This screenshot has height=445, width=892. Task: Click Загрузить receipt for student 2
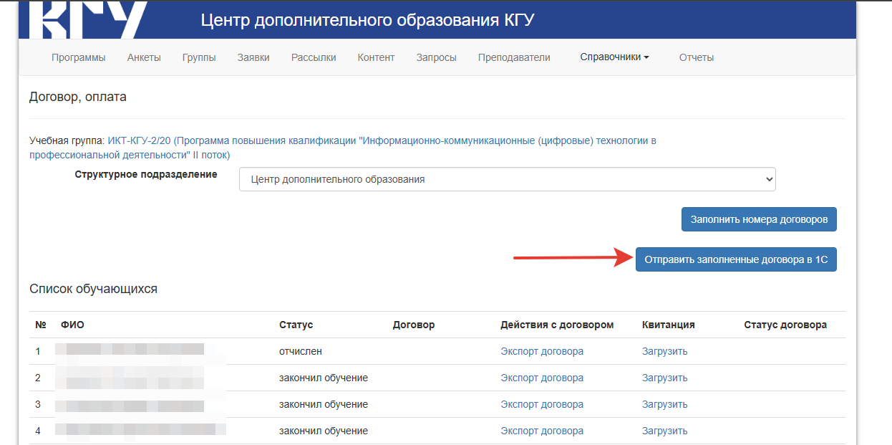pos(664,378)
